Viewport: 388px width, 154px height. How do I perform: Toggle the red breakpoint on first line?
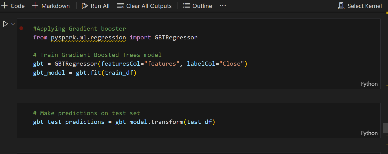pyautogui.click(x=21, y=28)
